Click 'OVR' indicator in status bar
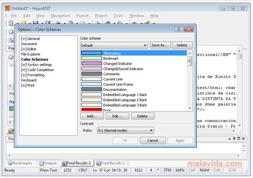 pyautogui.click(x=217, y=170)
